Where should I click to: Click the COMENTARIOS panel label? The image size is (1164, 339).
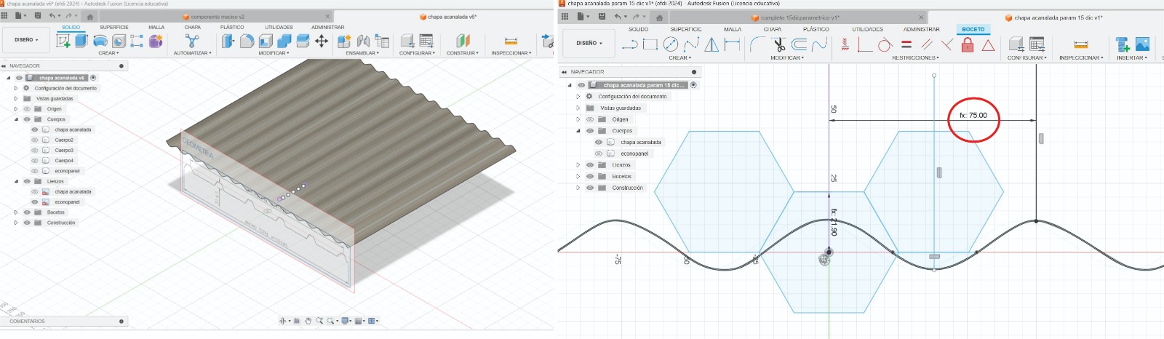coord(27,321)
